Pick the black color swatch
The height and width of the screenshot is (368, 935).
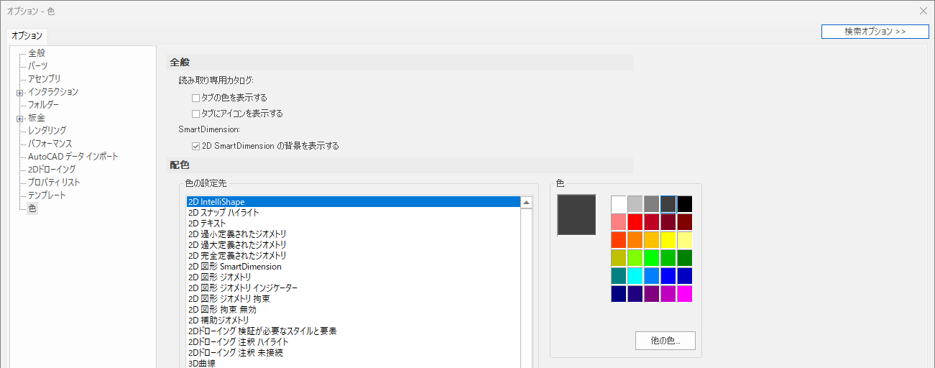pyautogui.click(x=685, y=204)
